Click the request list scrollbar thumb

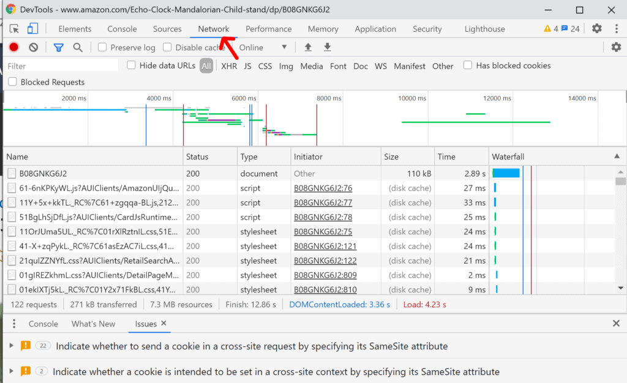point(621,181)
